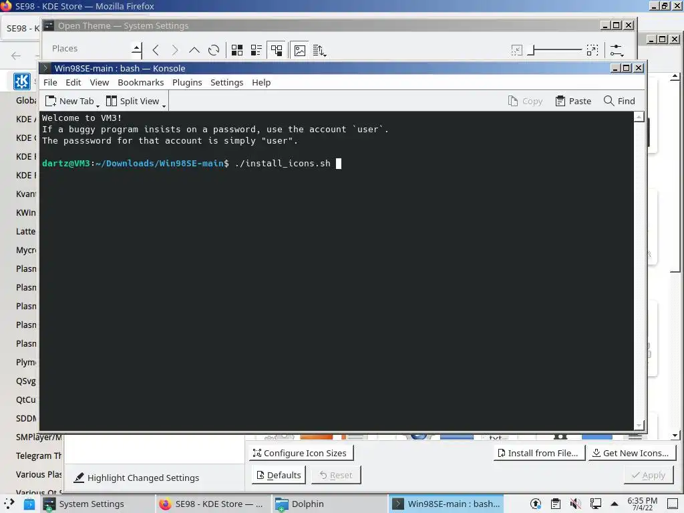The height and width of the screenshot is (513, 684).
Task: Switch to Dolphin from the taskbar
Action: [329, 504]
